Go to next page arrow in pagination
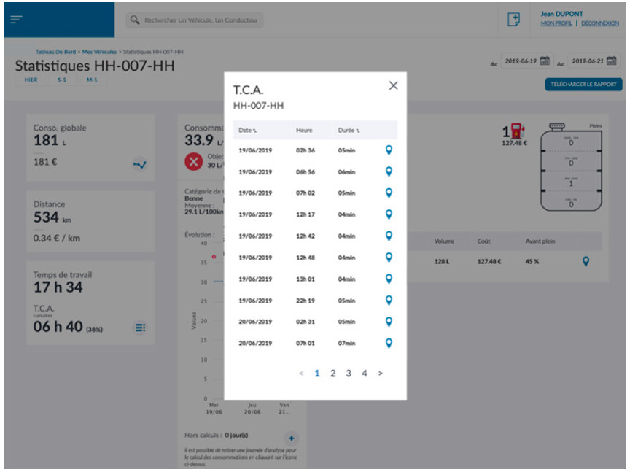This screenshot has width=630, height=472. tap(380, 374)
